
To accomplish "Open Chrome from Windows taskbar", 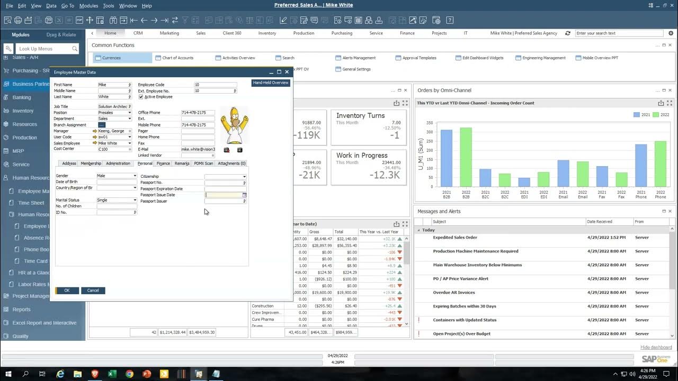I will (130, 374).
